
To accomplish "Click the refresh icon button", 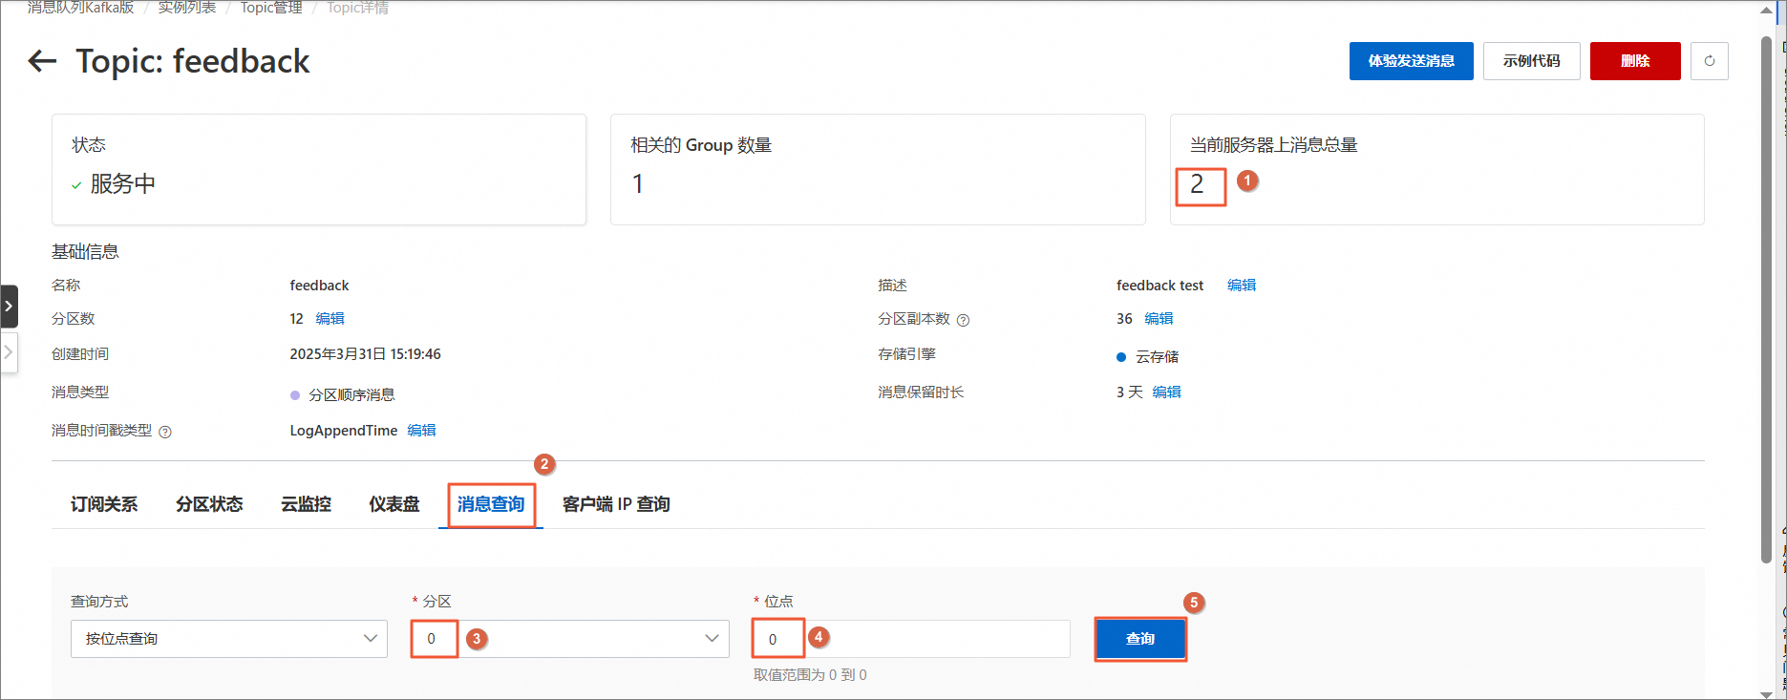I will click(x=1709, y=61).
